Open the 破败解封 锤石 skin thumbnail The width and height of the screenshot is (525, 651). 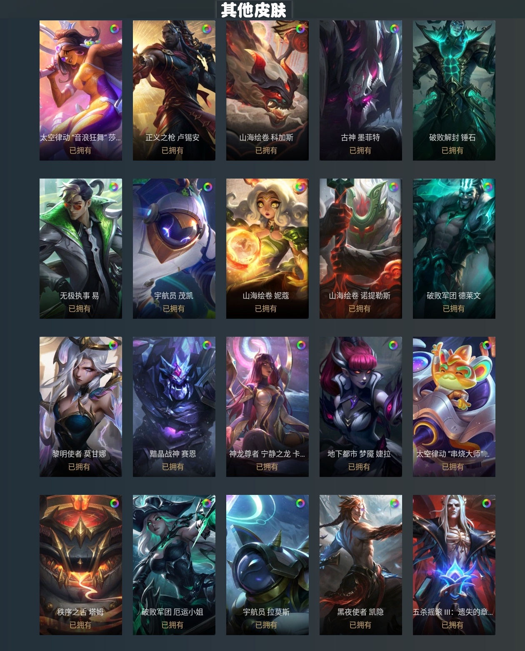pyautogui.click(x=454, y=90)
